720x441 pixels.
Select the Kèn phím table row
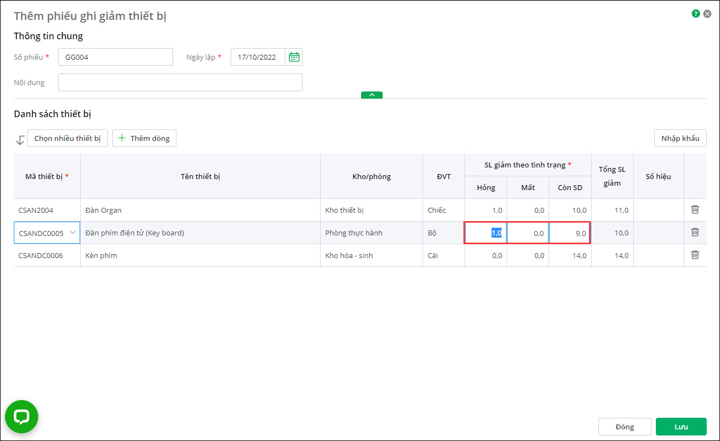pyautogui.click(x=199, y=255)
